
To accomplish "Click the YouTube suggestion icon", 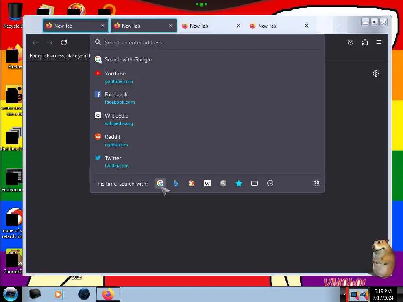I will pyautogui.click(x=98, y=74).
